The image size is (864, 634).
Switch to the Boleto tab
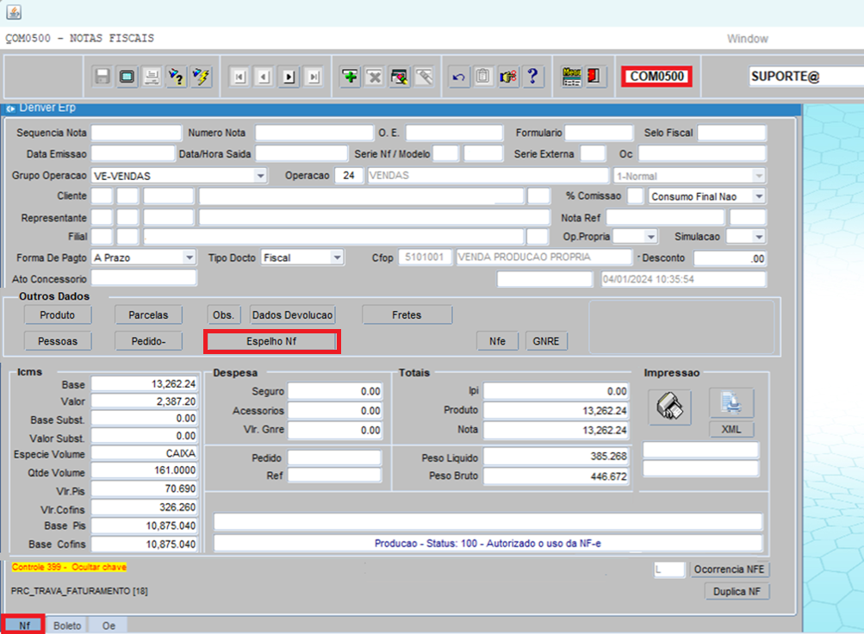click(67, 625)
